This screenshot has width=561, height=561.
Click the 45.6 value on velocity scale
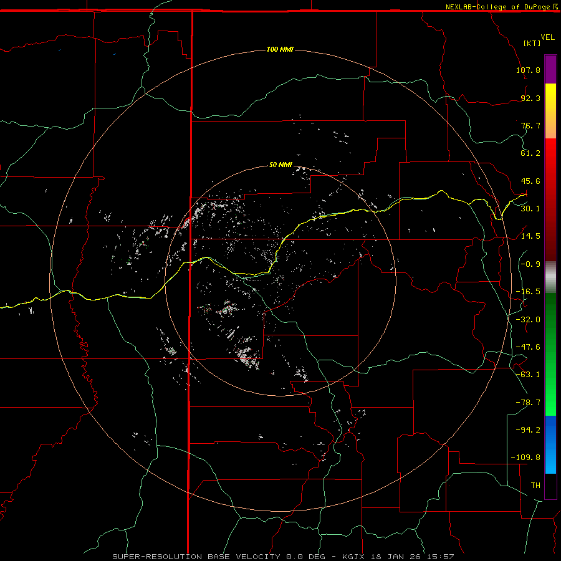click(x=530, y=181)
